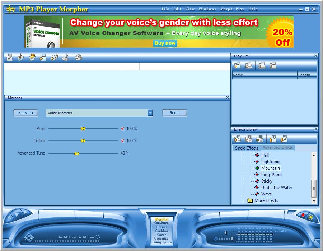Select the Wave effect
323x251 pixels.
(x=266, y=194)
